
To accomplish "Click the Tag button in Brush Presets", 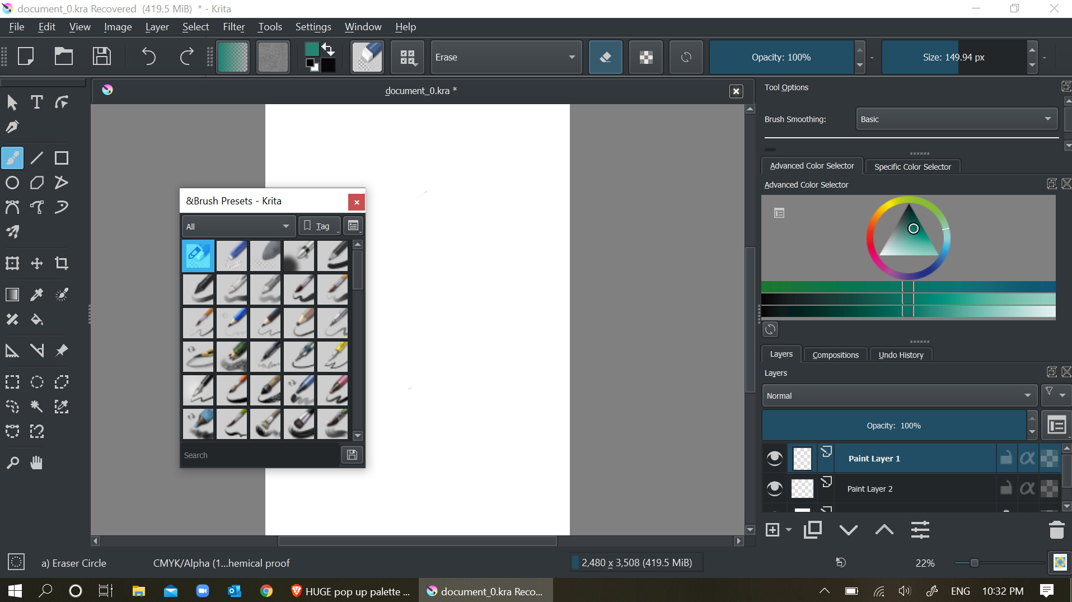I will (319, 226).
